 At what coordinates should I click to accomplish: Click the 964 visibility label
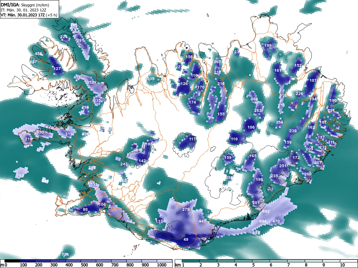(45, 181)
